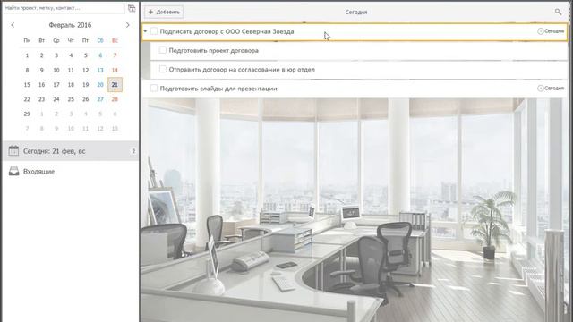Click the calendar icon next to Сегодня
The image size is (573, 322).
pyautogui.click(x=13, y=151)
